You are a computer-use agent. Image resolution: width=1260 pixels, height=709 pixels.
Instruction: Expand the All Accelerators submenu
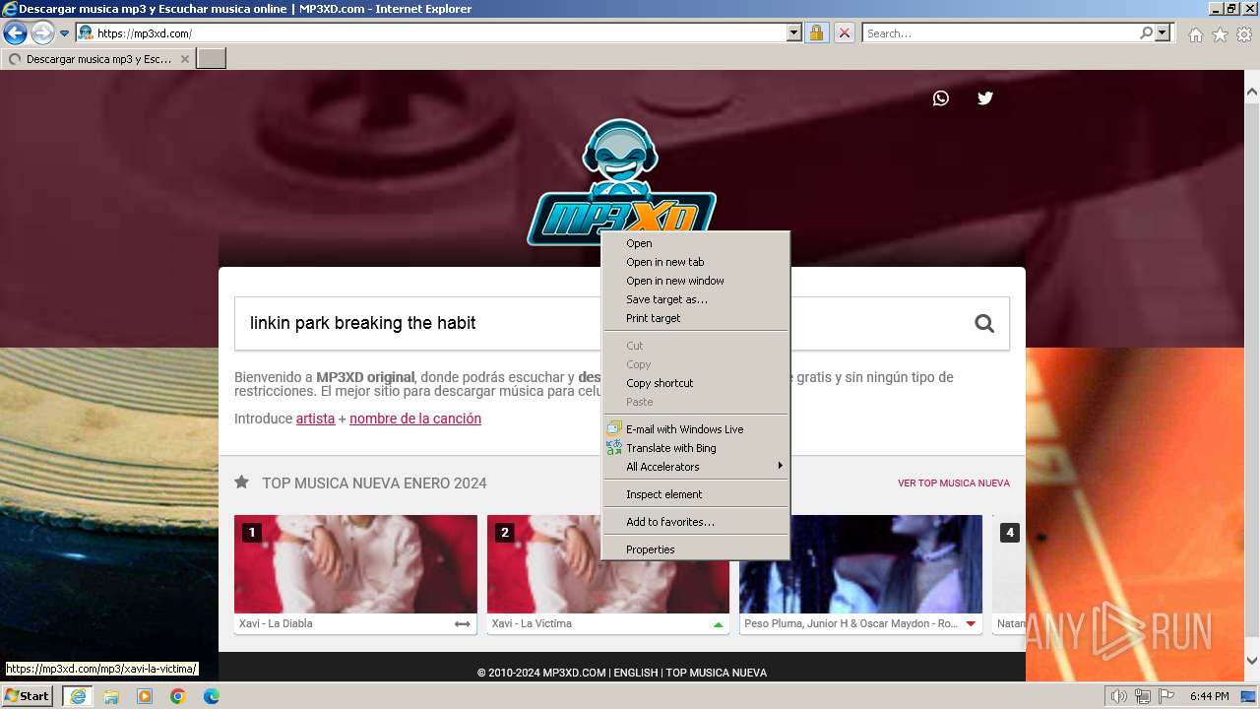tap(695, 467)
